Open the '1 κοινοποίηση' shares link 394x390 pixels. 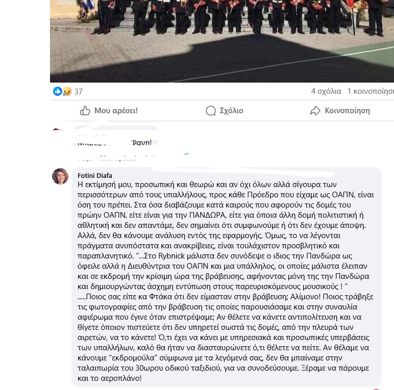[x=371, y=91]
